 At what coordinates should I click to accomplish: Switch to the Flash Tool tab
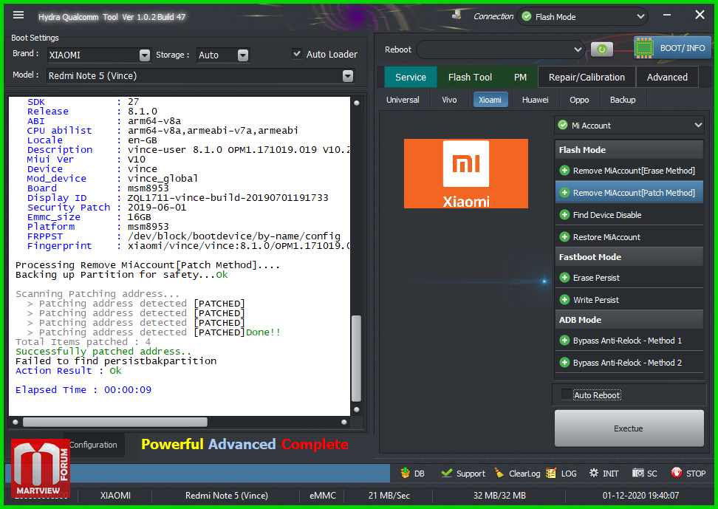click(x=470, y=77)
